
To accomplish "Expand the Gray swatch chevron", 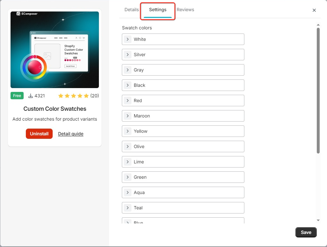I will coord(128,70).
